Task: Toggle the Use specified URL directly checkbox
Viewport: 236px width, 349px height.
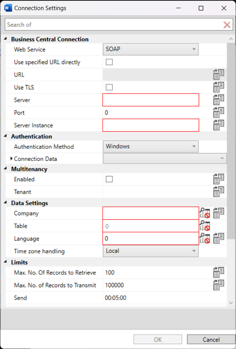Action: click(109, 62)
